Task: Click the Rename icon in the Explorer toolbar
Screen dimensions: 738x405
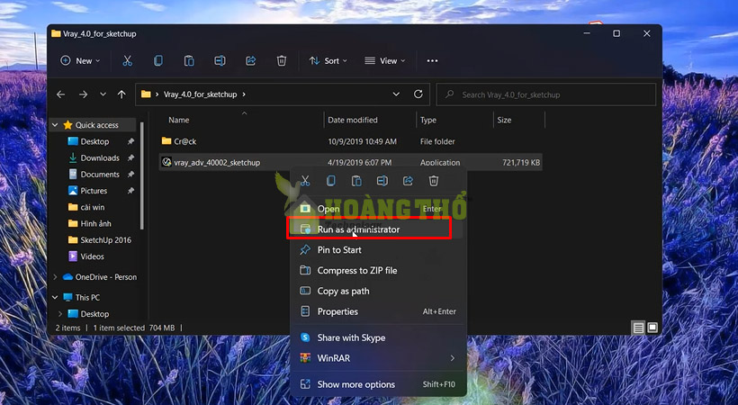Action: tap(220, 61)
